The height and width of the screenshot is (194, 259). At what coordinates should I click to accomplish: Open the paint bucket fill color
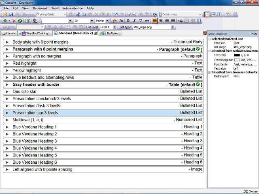[x=121, y=21]
